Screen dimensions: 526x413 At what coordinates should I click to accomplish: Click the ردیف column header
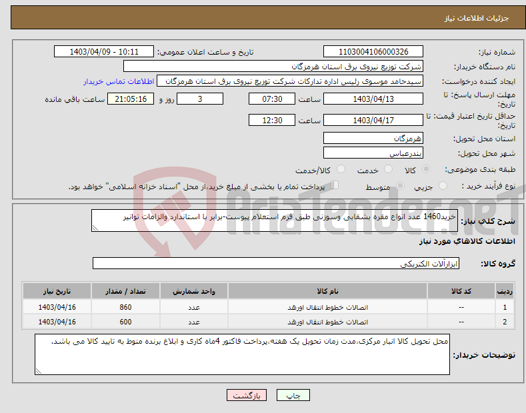(x=505, y=291)
